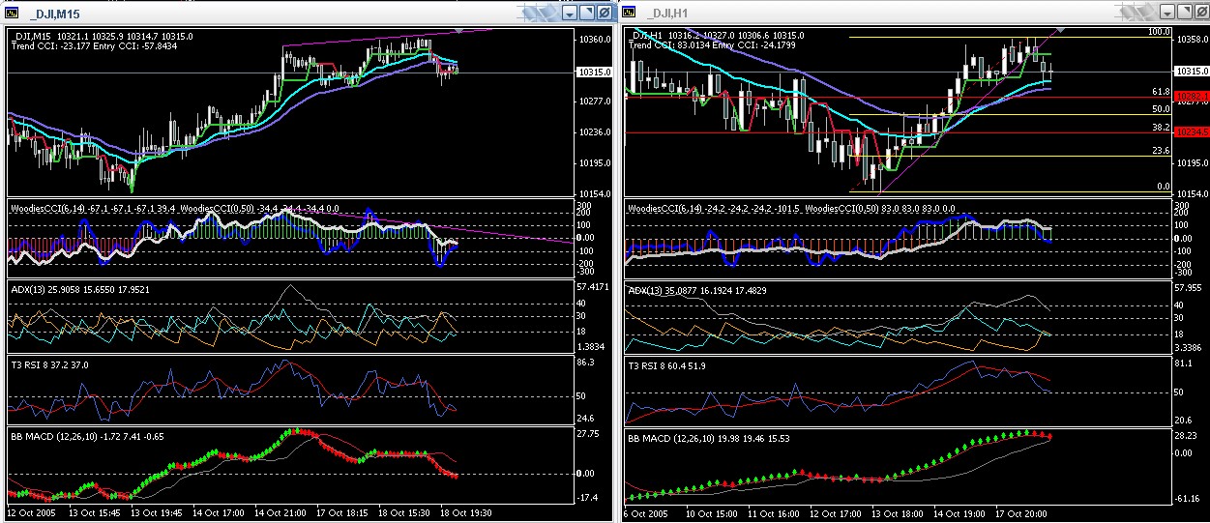The image size is (1210, 523).
Task: Click the 10360.0 price level on M15 scale
Action: click(593, 40)
